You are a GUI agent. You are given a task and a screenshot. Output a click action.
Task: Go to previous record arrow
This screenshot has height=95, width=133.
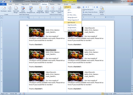click(x=86, y=7)
